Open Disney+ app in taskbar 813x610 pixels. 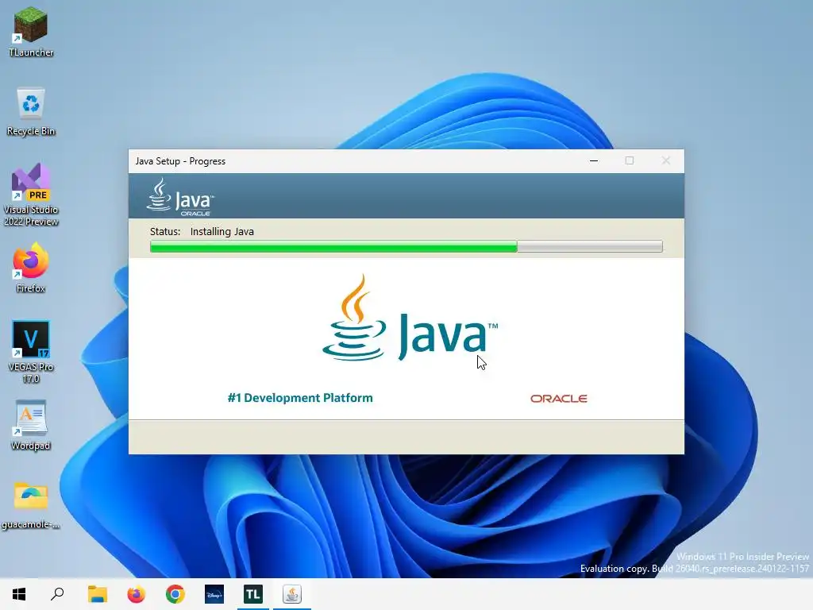[x=214, y=594]
